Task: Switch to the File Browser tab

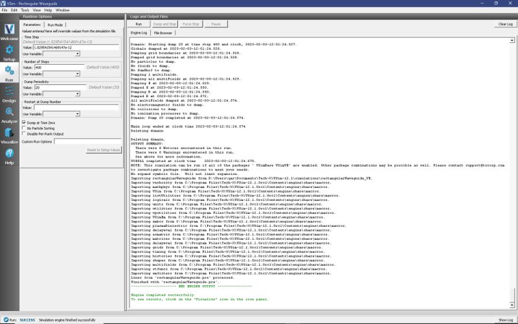Action: coord(163,33)
